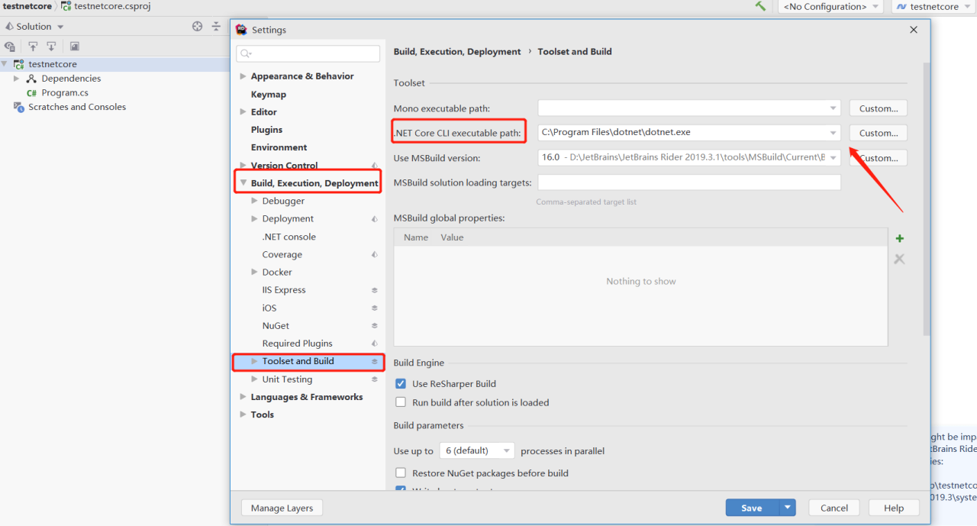The height and width of the screenshot is (526, 977).
Task: Click the Manage Layers button
Action: click(x=282, y=507)
